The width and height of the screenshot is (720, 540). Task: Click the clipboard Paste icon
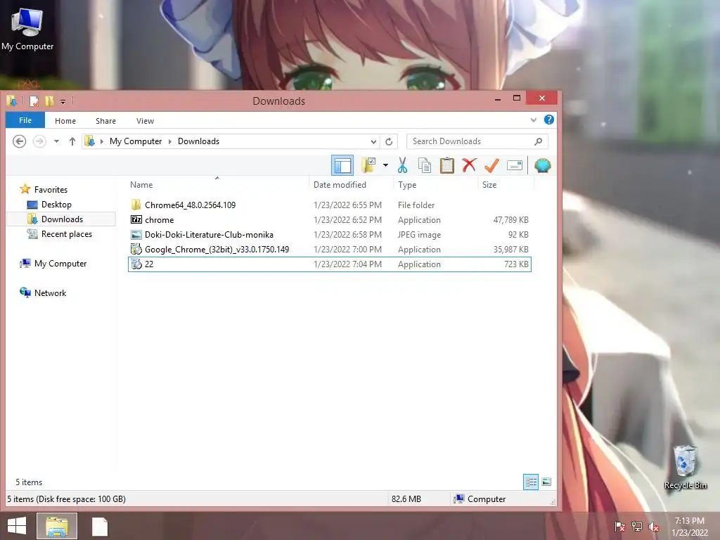(446, 165)
